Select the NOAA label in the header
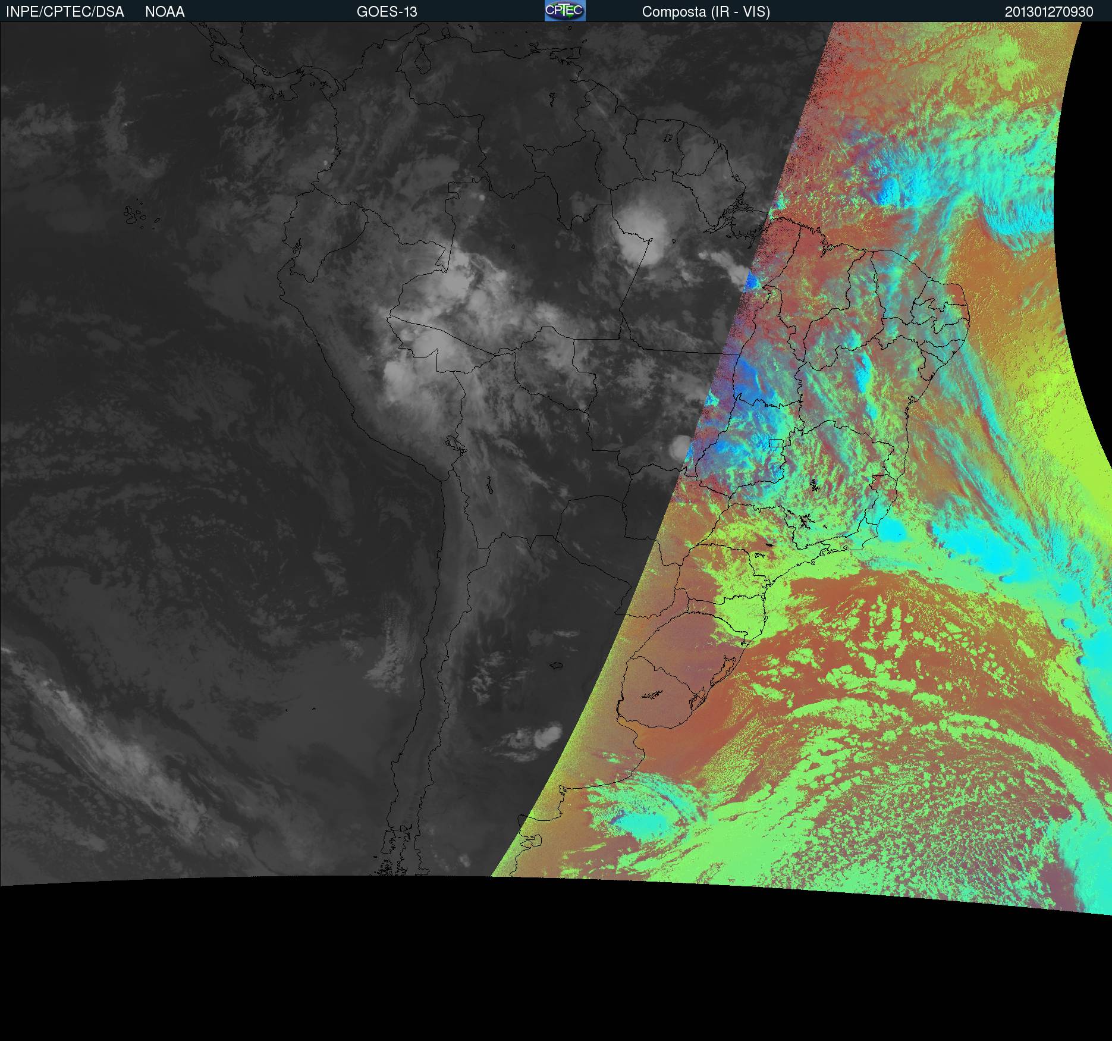This screenshot has height=1041, width=1112. coord(165,12)
